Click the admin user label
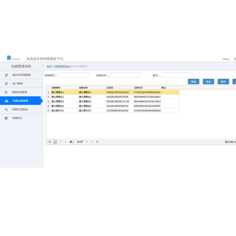This screenshot has width=236, height=236. [x=226, y=59]
